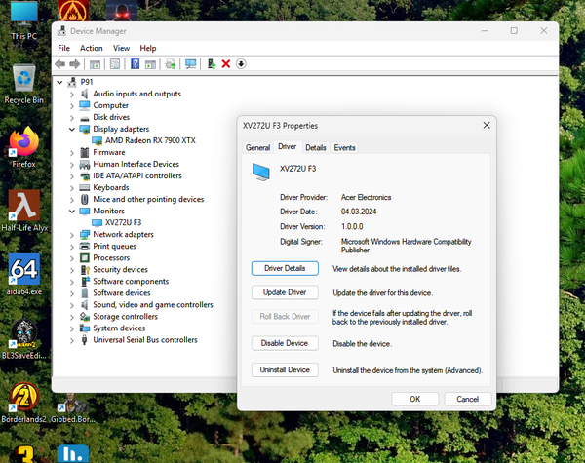Open the File menu
Screen dimensions: 585x463
(63, 48)
